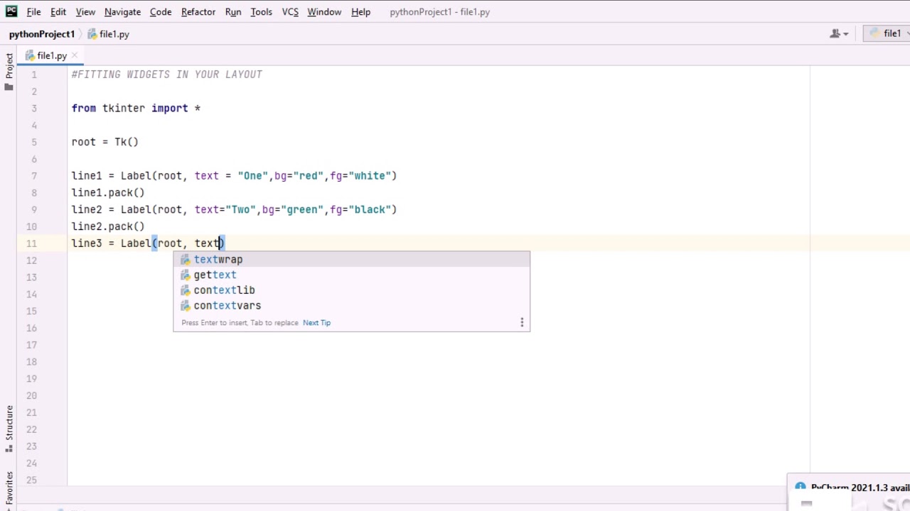
Task: Close the file1.py editor tab
Action: click(74, 56)
